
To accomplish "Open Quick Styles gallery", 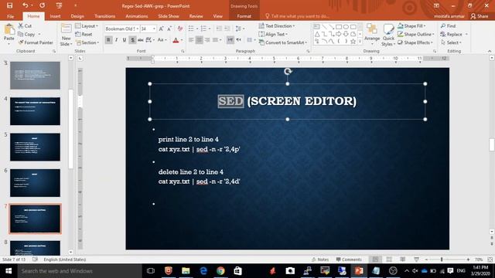I will 388,35.
